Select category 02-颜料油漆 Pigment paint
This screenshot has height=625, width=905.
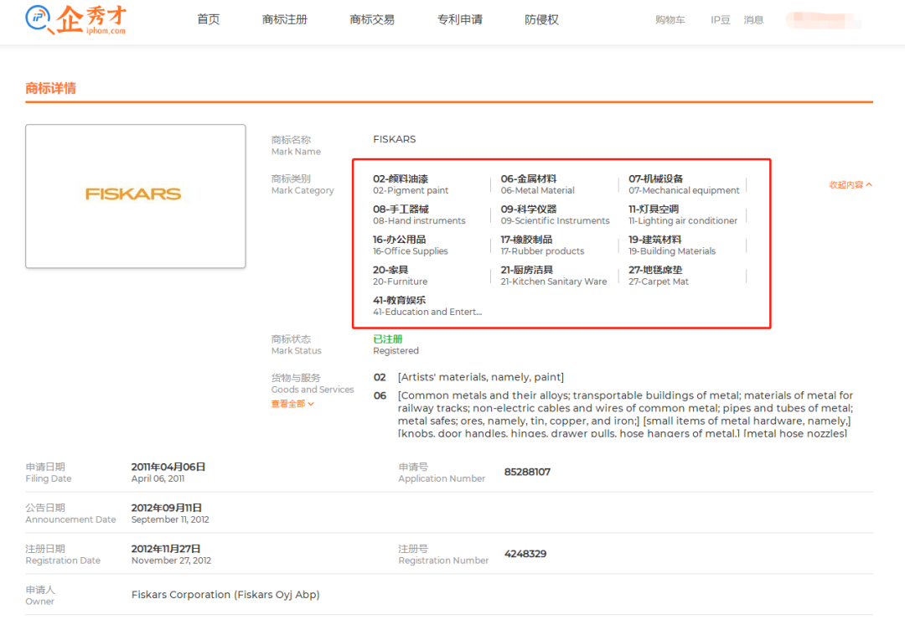[411, 184]
